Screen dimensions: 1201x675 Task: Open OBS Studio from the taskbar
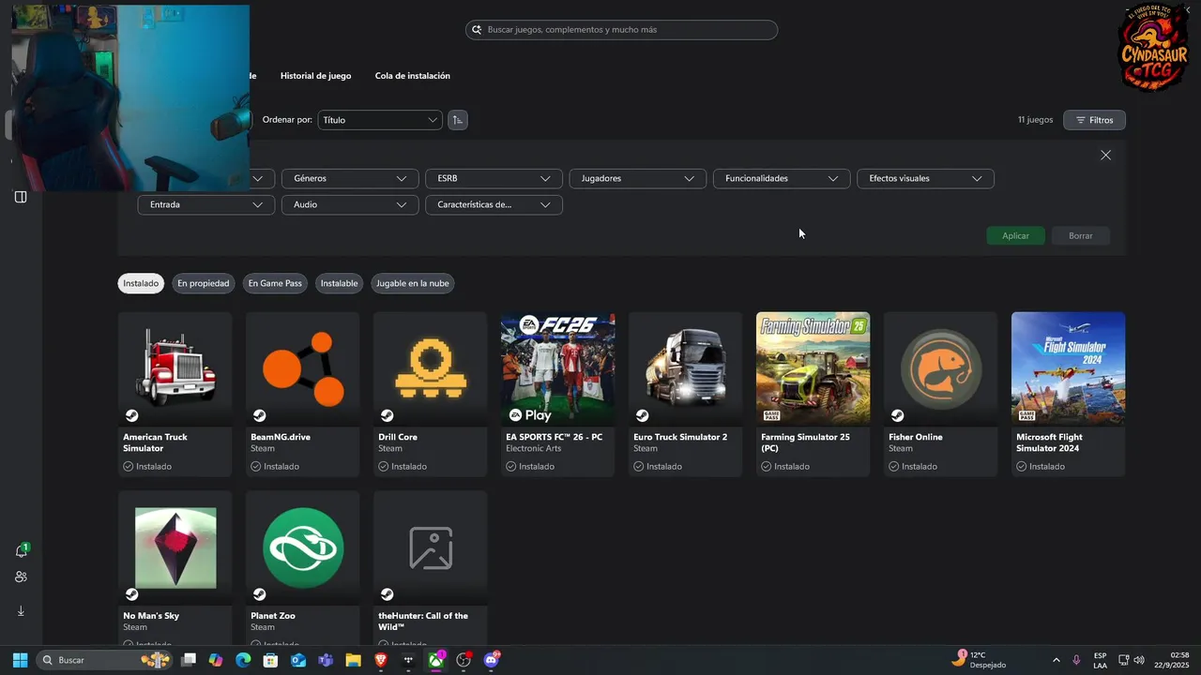click(x=464, y=660)
